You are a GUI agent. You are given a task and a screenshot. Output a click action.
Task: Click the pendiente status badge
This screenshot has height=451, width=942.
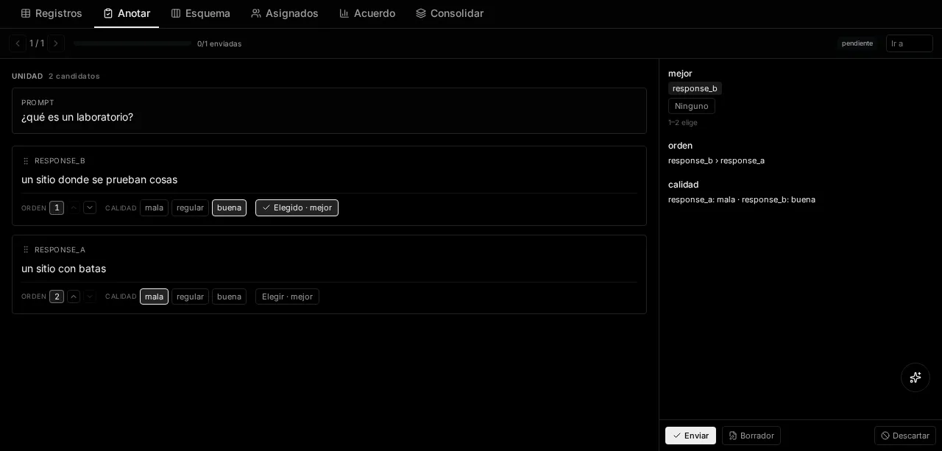point(857,43)
